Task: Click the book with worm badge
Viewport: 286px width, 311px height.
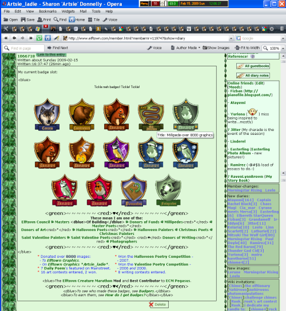Action: coord(134,190)
